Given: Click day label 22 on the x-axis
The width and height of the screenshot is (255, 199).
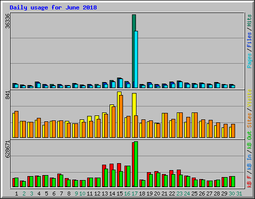Looking at the screenshot, I should click(172, 194).
